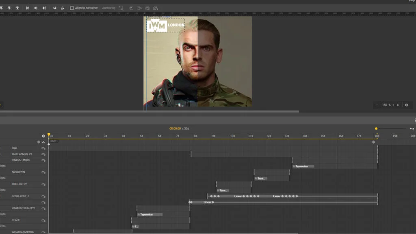
Task: Click the timeline view options icon
Action: point(412,129)
